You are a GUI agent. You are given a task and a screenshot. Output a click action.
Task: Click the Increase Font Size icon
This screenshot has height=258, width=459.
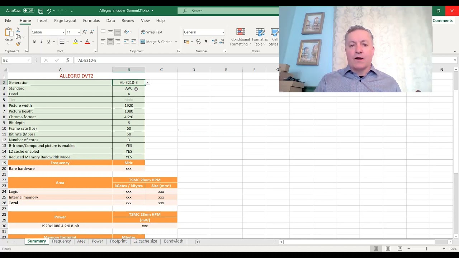pyautogui.click(x=85, y=32)
